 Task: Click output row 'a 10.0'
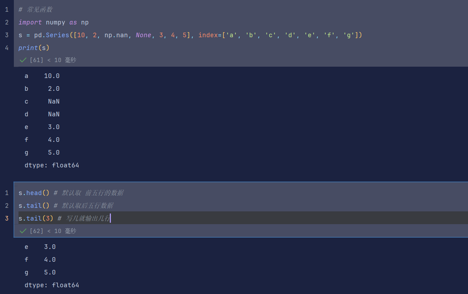(x=42, y=76)
